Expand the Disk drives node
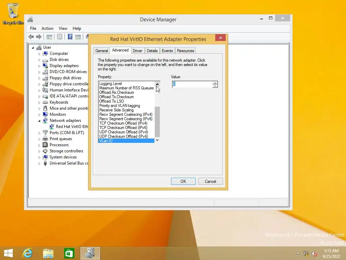The width and height of the screenshot is (346, 260). pos(39,60)
